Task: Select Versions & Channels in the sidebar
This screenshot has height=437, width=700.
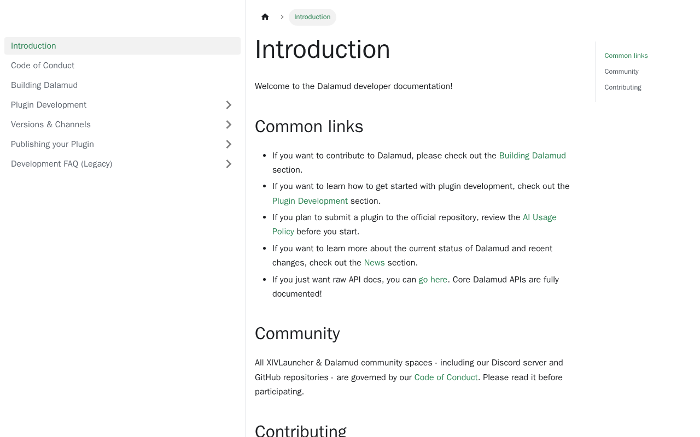Action: [x=51, y=125]
